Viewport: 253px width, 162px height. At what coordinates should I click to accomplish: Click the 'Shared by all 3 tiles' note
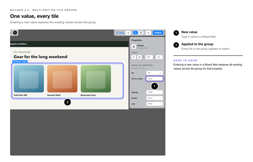tap(139, 68)
